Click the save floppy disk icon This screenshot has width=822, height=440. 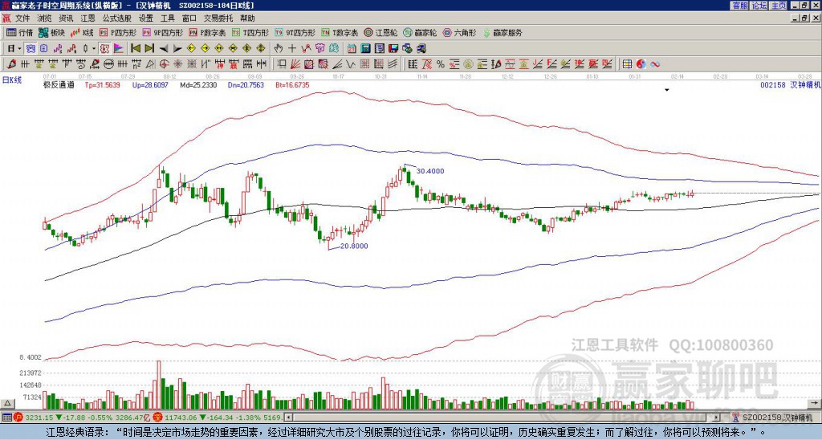click(393, 49)
